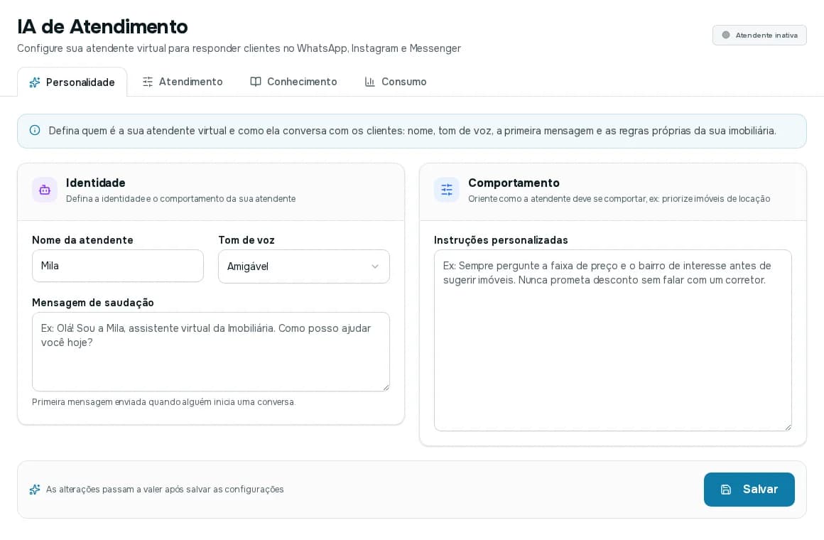The image size is (824, 540).
Task: Click the Atendente inativa status badge
Action: point(759,36)
